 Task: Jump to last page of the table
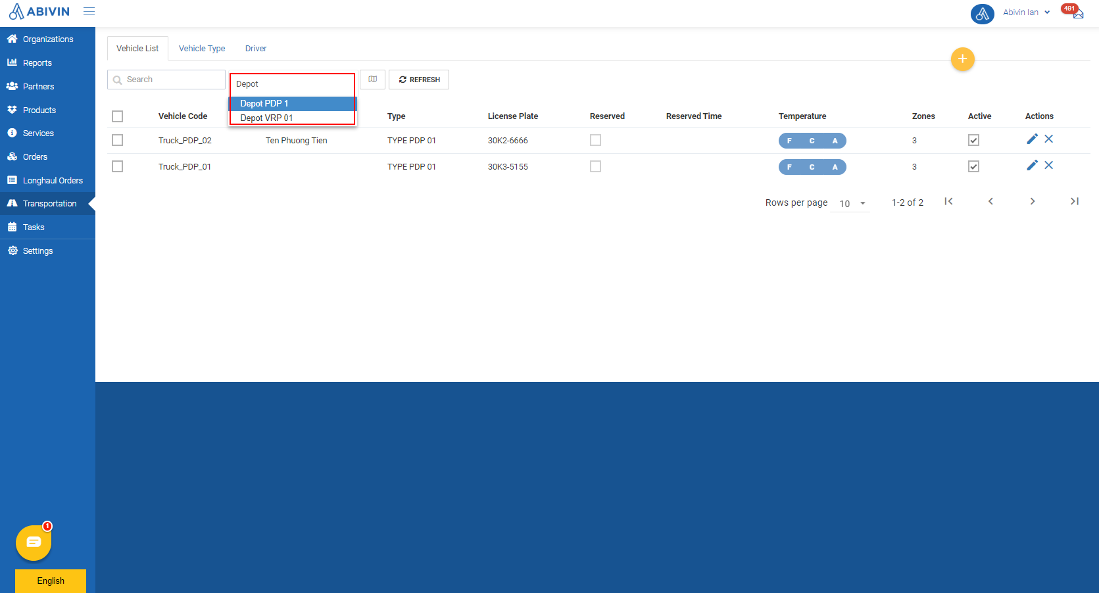(x=1075, y=201)
